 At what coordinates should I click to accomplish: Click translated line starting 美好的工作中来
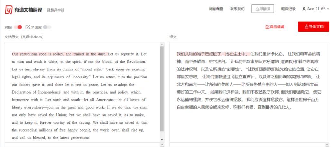249,92
